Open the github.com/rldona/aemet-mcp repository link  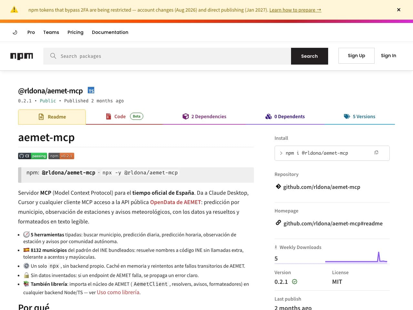tap(322, 187)
